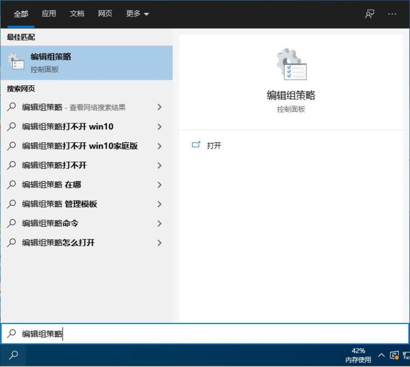This screenshot has width=410, height=367.
Task: Open the three-dot options menu
Action: click(x=392, y=14)
